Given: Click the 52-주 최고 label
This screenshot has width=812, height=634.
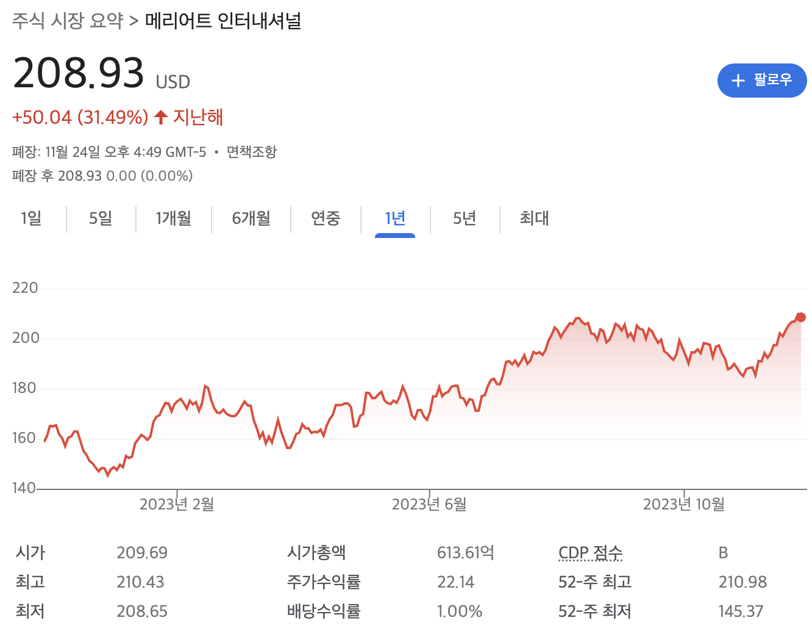Looking at the screenshot, I should point(595,582).
